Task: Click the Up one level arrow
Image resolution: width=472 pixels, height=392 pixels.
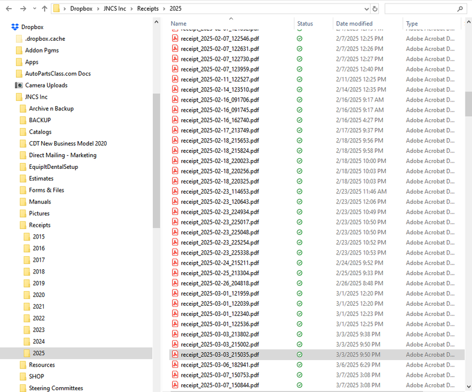Action: (45, 9)
